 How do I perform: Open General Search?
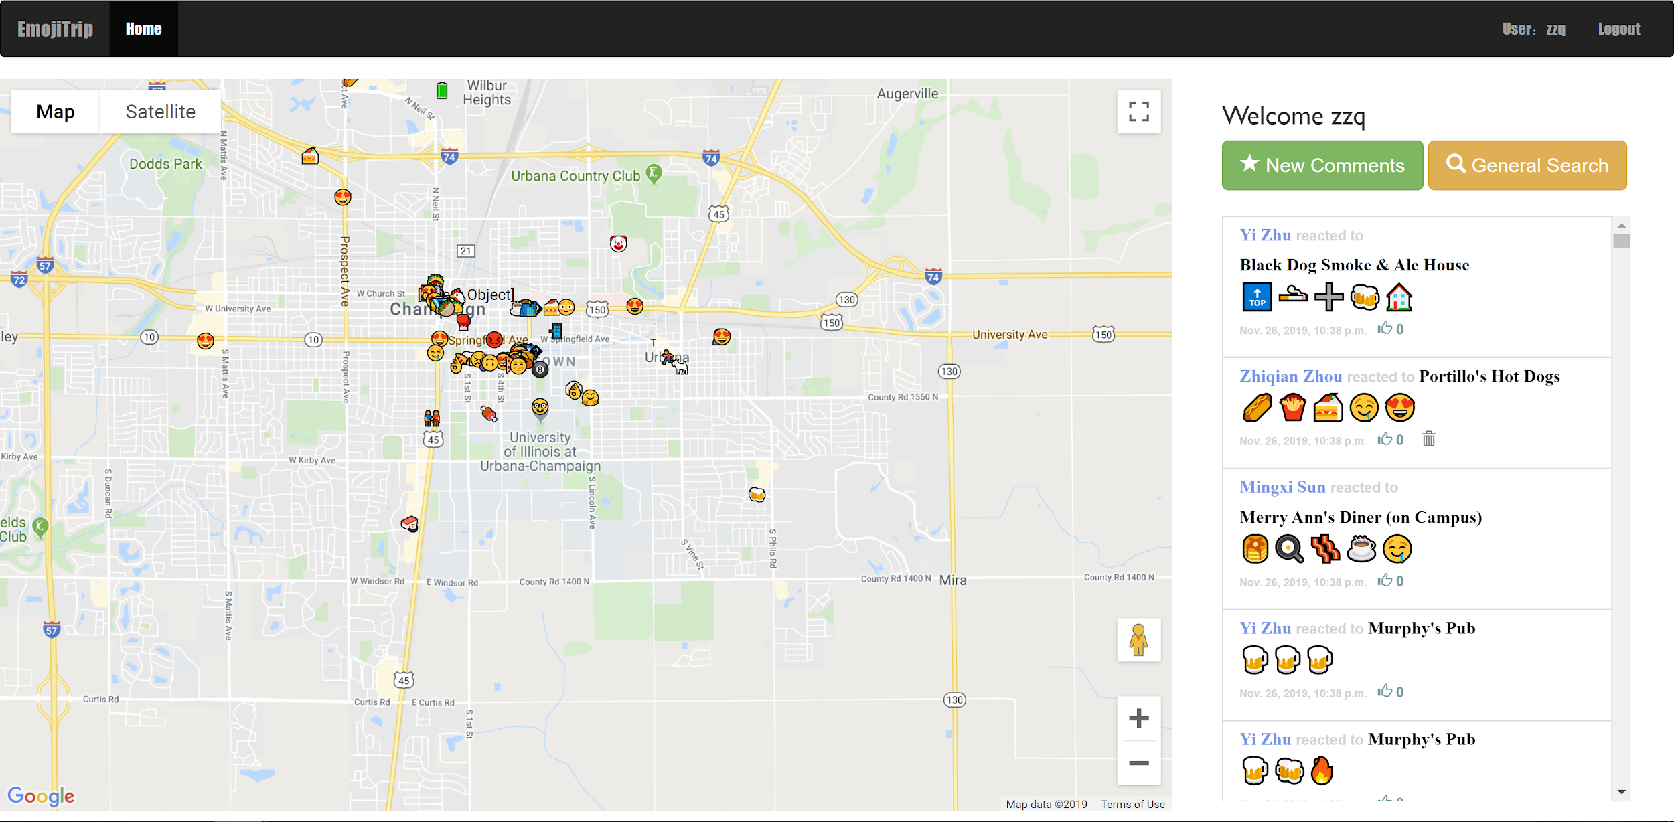(x=1527, y=165)
